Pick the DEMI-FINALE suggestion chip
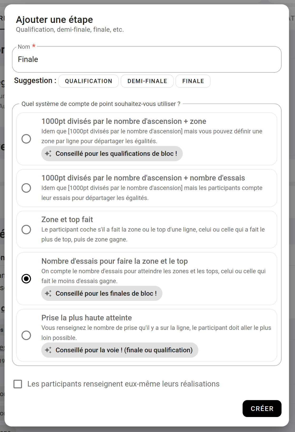 (147, 81)
